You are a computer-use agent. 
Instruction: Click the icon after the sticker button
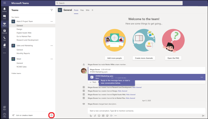[112, 116]
